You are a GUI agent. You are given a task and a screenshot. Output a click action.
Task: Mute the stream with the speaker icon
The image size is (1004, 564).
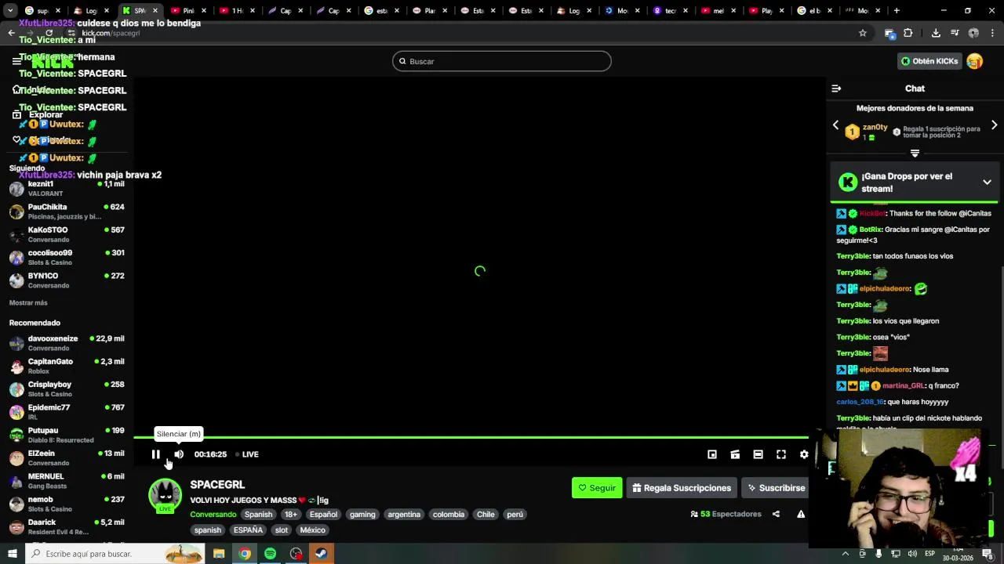pyautogui.click(x=179, y=454)
